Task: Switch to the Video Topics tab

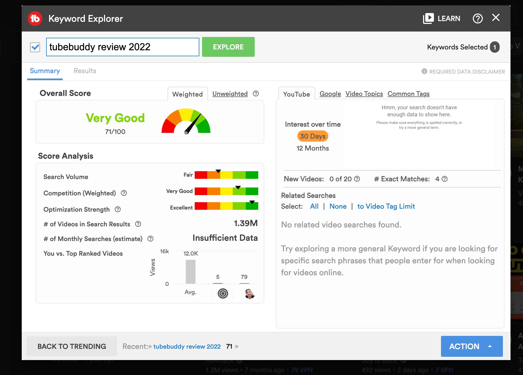Action: pyautogui.click(x=364, y=94)
